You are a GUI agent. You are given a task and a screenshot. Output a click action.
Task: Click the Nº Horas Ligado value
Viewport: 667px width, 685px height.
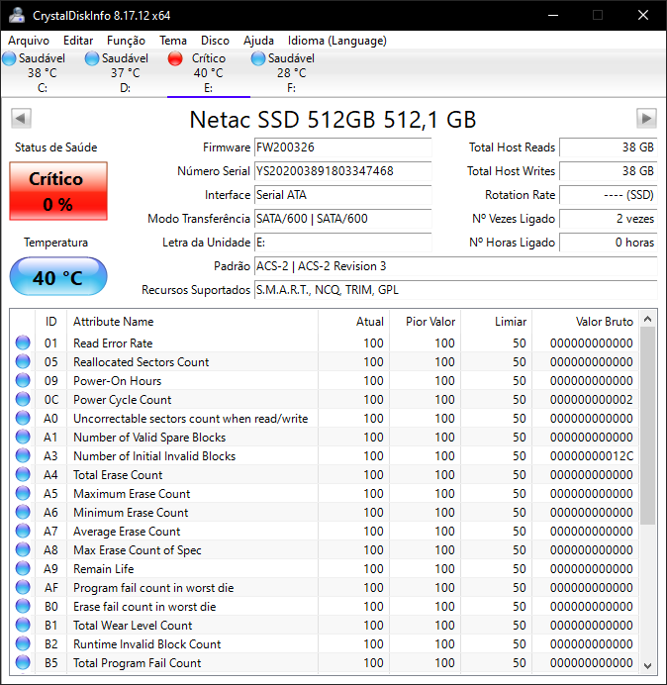[x=609, y=243]
